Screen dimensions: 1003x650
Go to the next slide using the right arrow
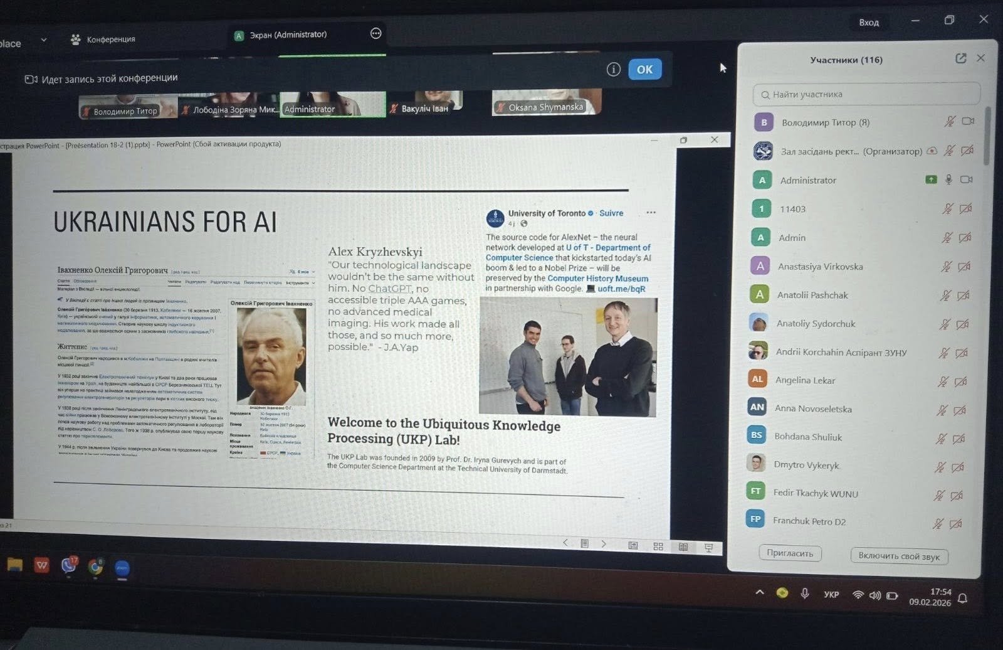(x=604, y=544)
